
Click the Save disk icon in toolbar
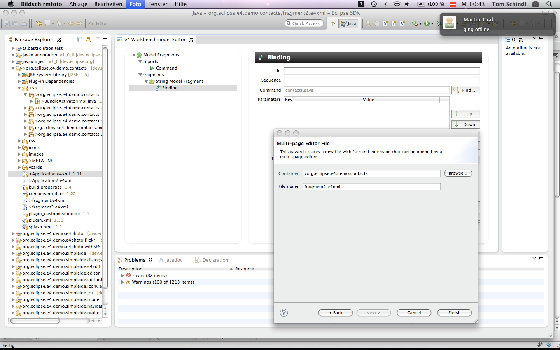[x=7, y=23]
